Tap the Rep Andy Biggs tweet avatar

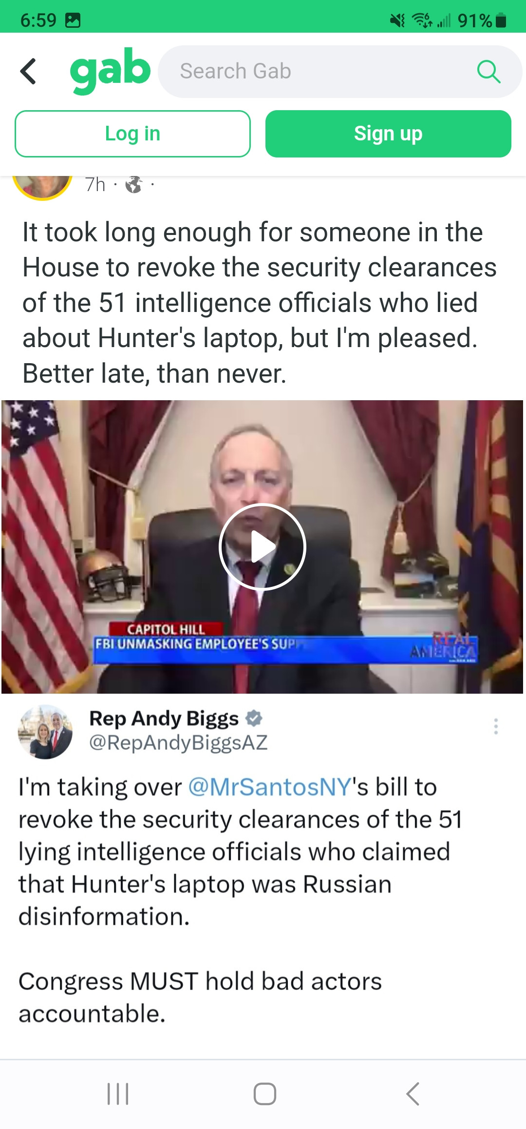coord(45,732)
